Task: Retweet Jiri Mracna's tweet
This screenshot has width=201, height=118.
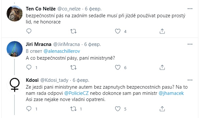Action: [x=74, y=67]
